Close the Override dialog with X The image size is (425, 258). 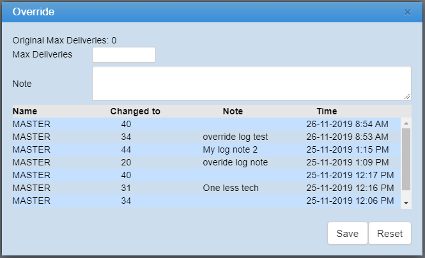coord(407,12)
